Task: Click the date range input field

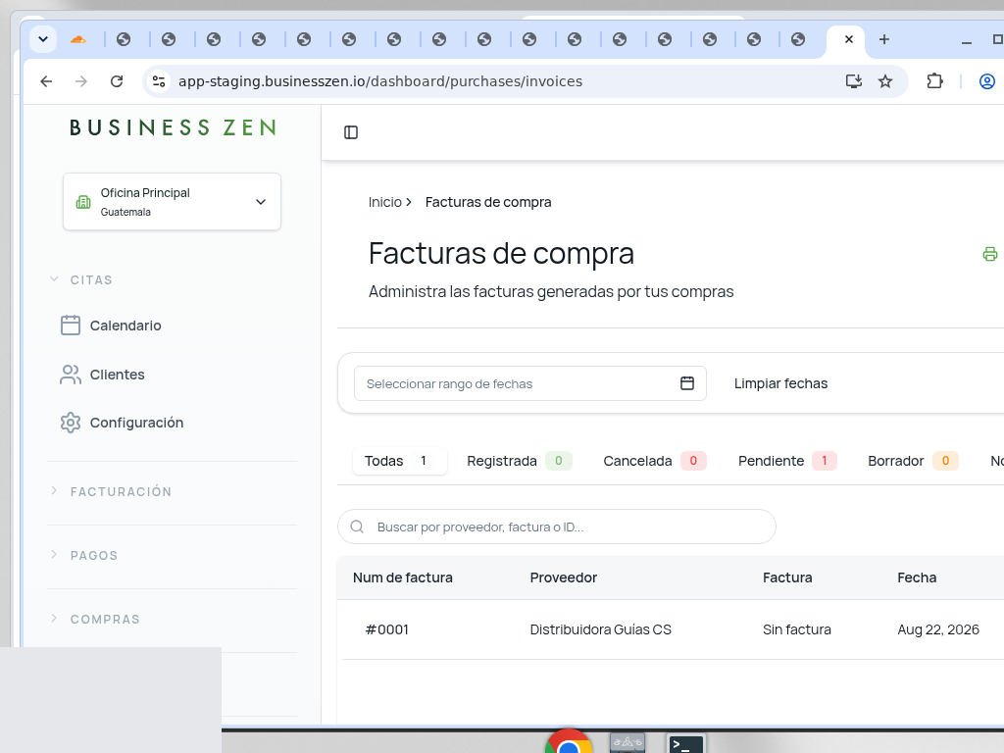Action: click(530, 383)
